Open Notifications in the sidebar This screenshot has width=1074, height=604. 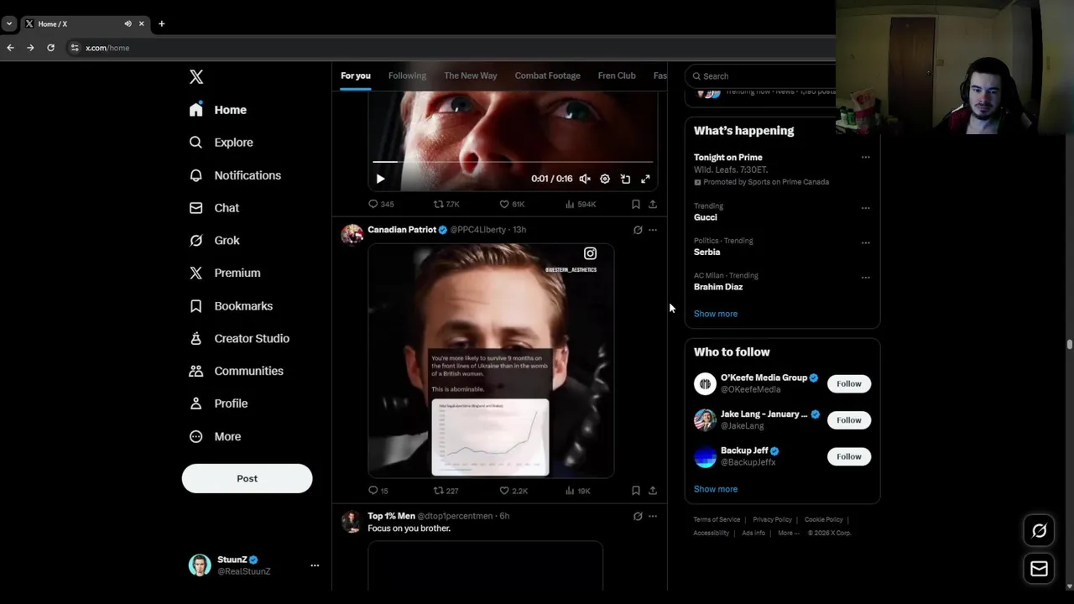tap(235, 175)
